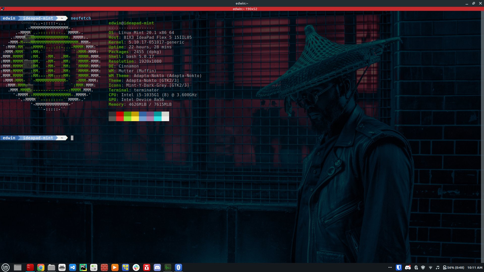Open Discord from the panel launcher

pyautogui.click(x=157, y=267)
